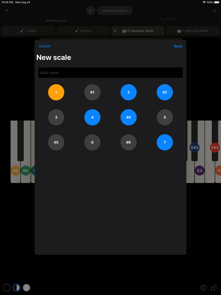Toggle scale degree 3 on

[x=56, y=117]
